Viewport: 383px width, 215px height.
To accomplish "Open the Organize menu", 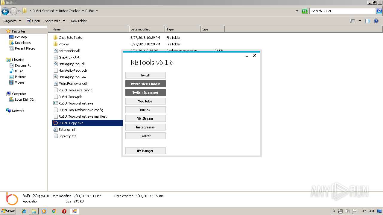I will (x=13, y=21).
